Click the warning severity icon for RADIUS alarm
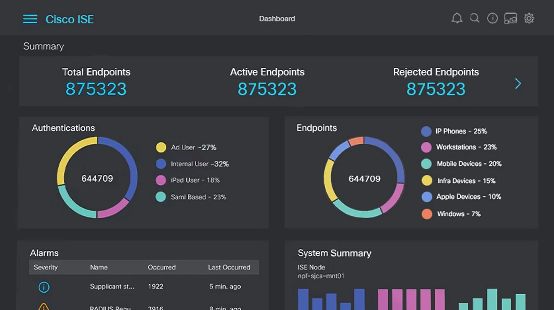The width and height of the screenshot is (554, 310). coord(44,307)
